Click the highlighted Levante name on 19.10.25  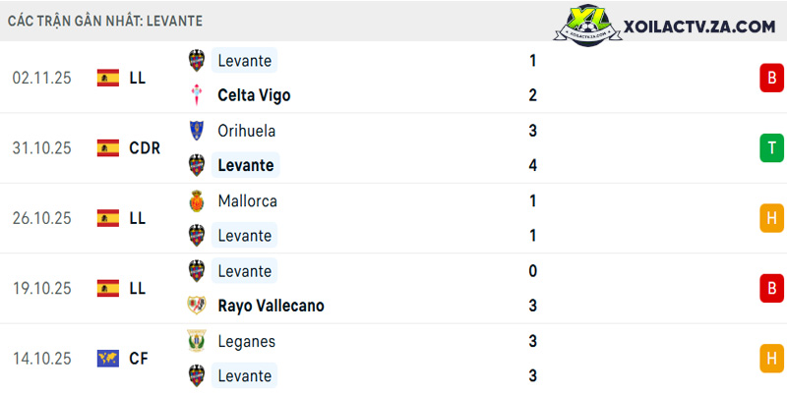[x=244, y=271]
